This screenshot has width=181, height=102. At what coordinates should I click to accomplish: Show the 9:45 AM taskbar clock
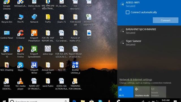click(x=165, y=100)
